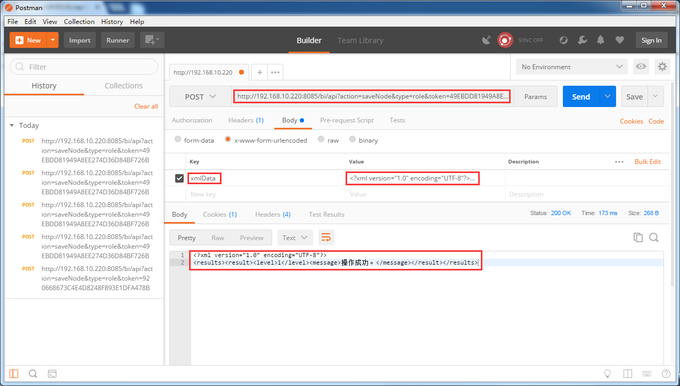Viewport: 680px width, 386px height.
Task: Click the environment quick look eye icon
Action: click(641, 67)
